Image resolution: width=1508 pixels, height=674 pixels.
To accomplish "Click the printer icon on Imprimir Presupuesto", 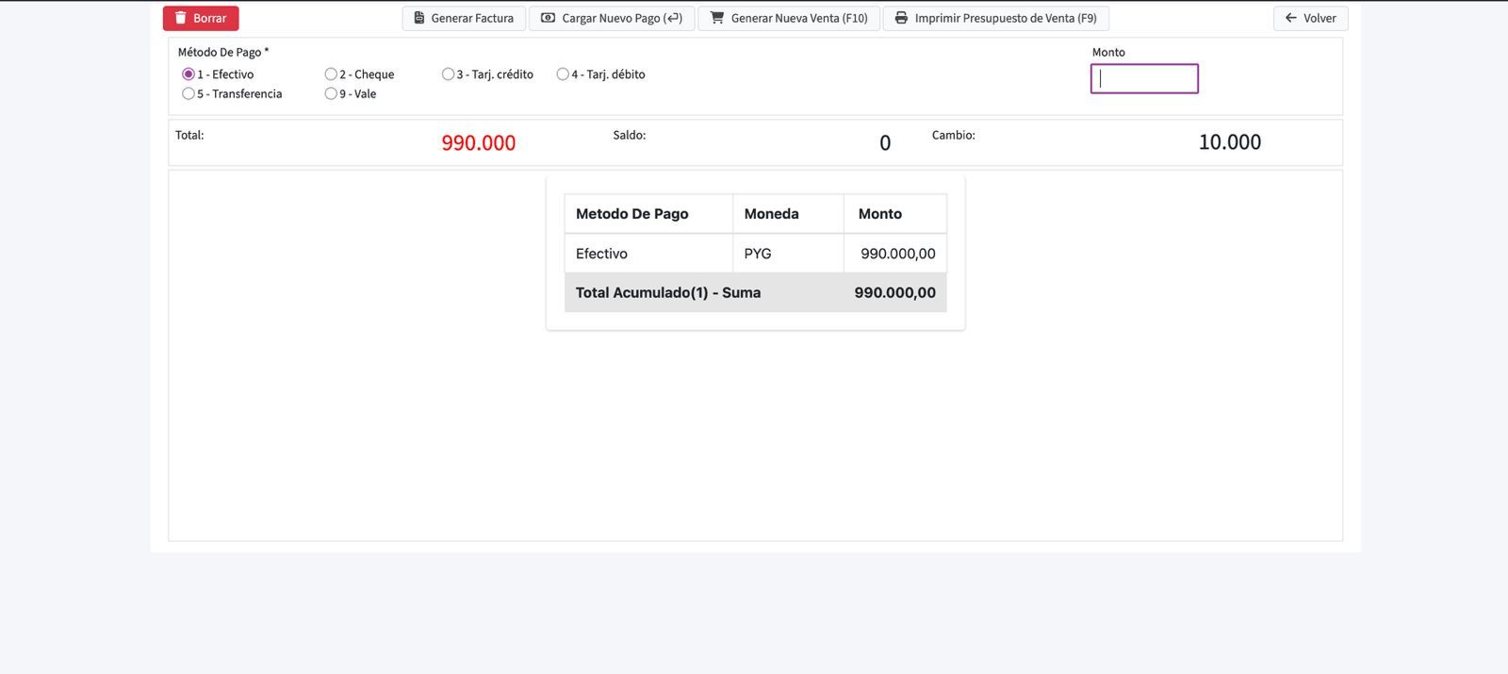I will 901,18.
